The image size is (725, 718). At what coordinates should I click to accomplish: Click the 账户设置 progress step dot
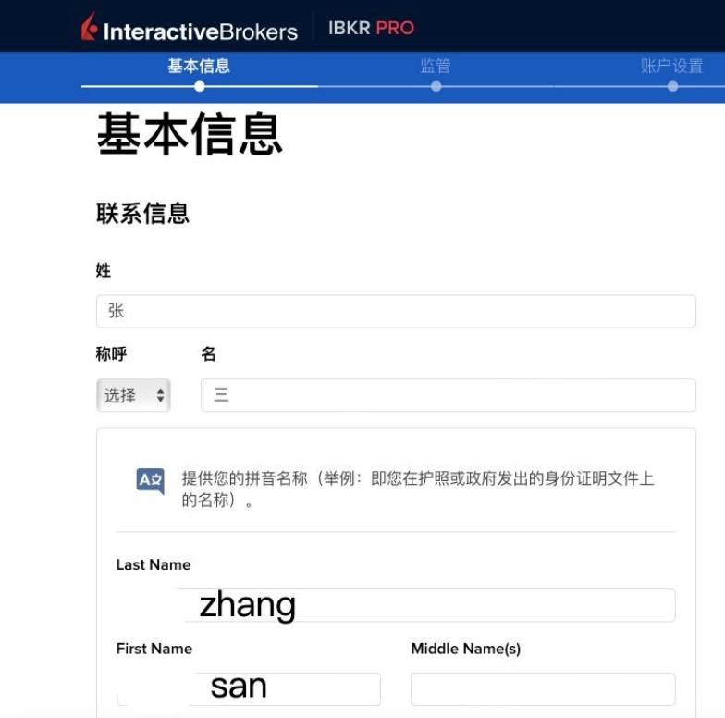(x=672, y=87)
